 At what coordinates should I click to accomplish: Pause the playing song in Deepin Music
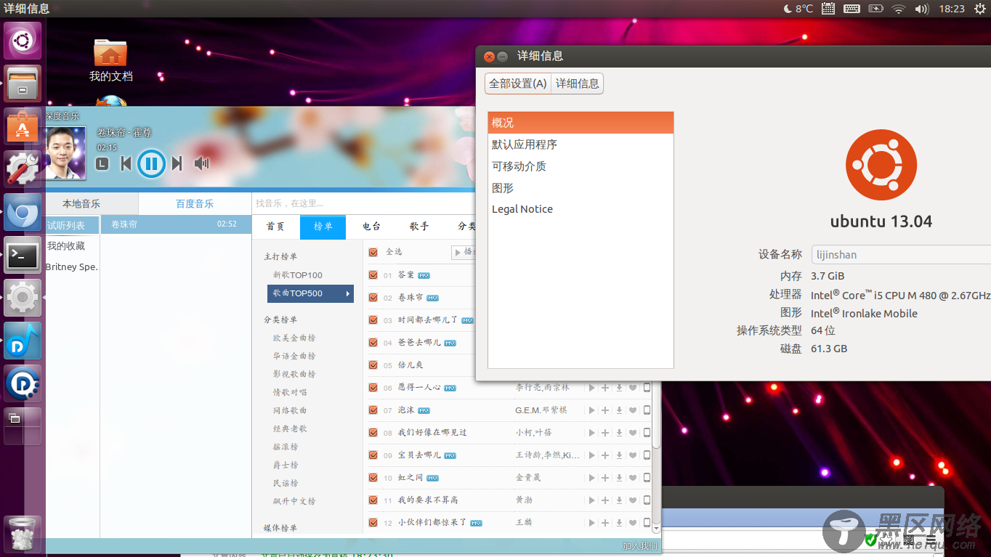tap(151, 163)
